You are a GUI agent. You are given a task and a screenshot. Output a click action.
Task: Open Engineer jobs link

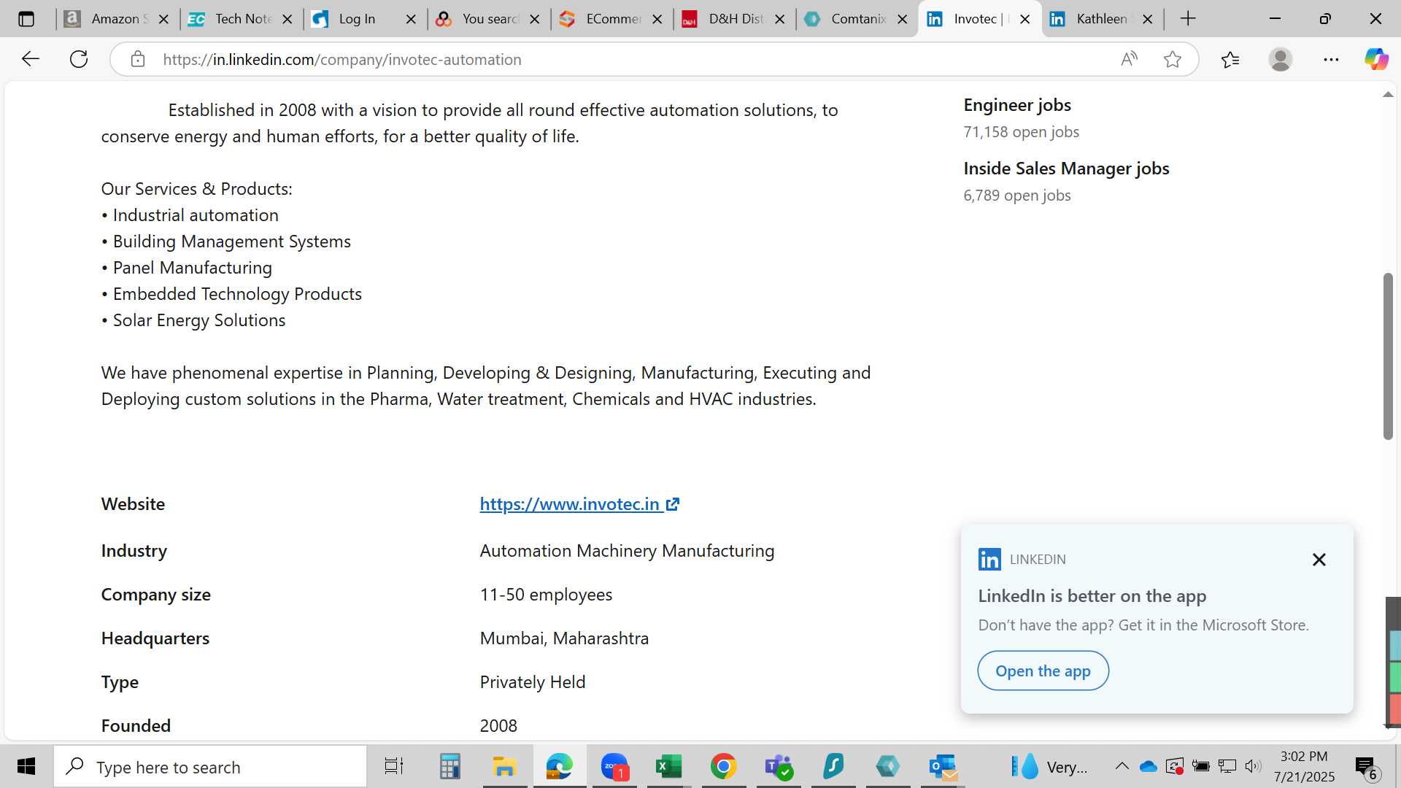(1017, 105)
